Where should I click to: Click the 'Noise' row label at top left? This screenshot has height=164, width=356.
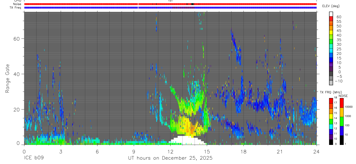coord(17,4)
